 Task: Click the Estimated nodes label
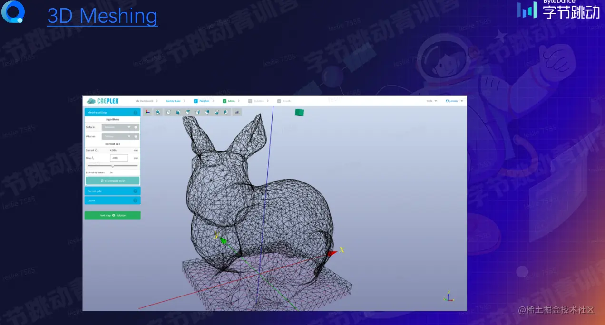95,172
